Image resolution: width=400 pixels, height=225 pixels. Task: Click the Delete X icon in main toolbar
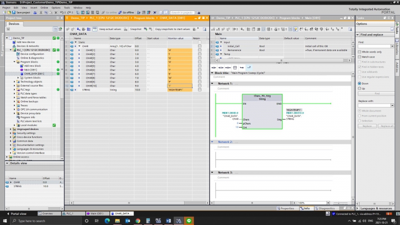56,12
